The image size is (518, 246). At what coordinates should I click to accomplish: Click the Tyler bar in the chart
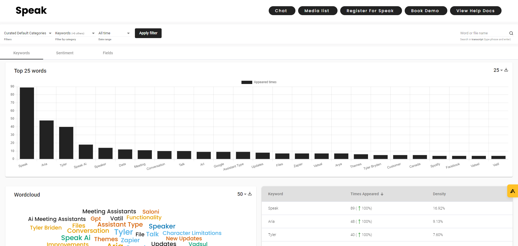click(x=66, y=143)
